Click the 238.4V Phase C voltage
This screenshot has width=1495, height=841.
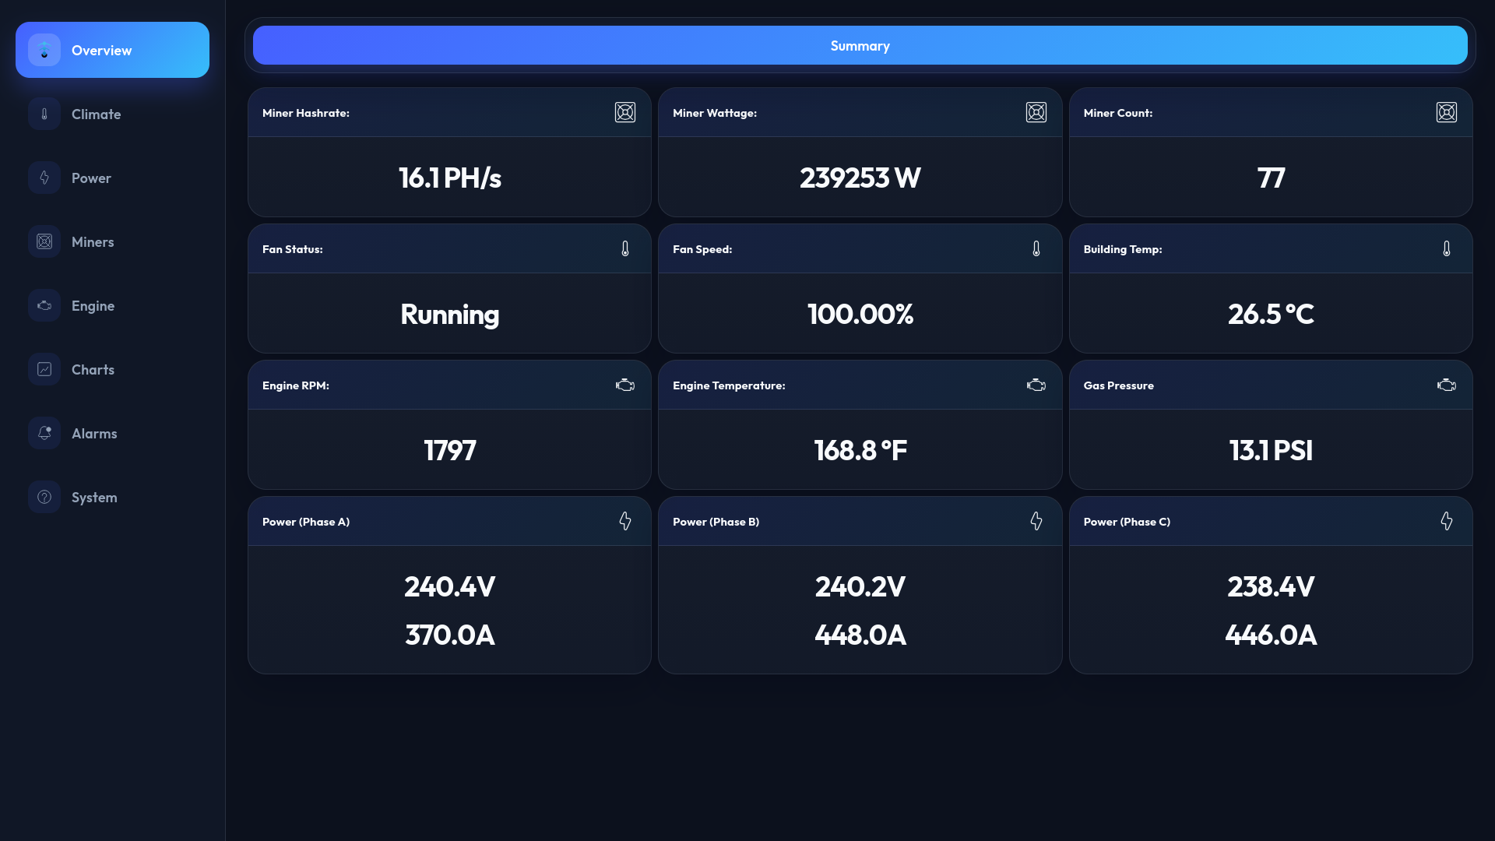click(x=1271, y=586)
